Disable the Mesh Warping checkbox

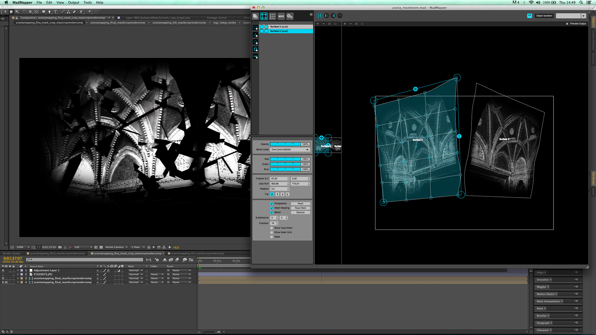click(272, 208)
